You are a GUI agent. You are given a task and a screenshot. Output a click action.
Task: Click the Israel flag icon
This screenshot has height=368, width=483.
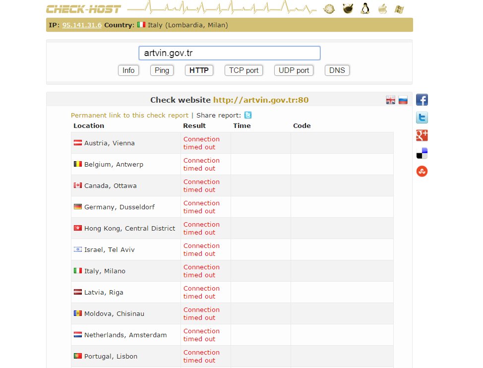tap(78, 249)
